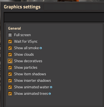Click the Show animated water label

click(x=31, y=87)
